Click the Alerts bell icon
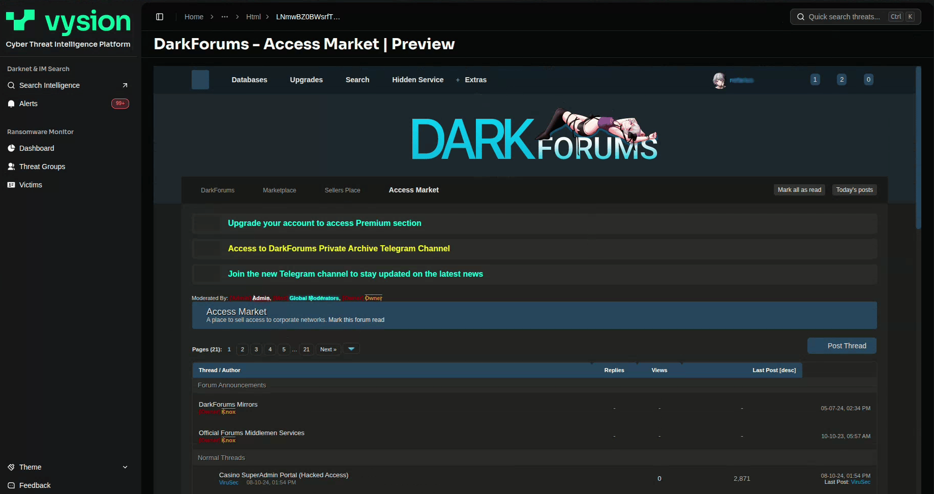This screenshot has width=934, height=494. [x=11, y=104]
